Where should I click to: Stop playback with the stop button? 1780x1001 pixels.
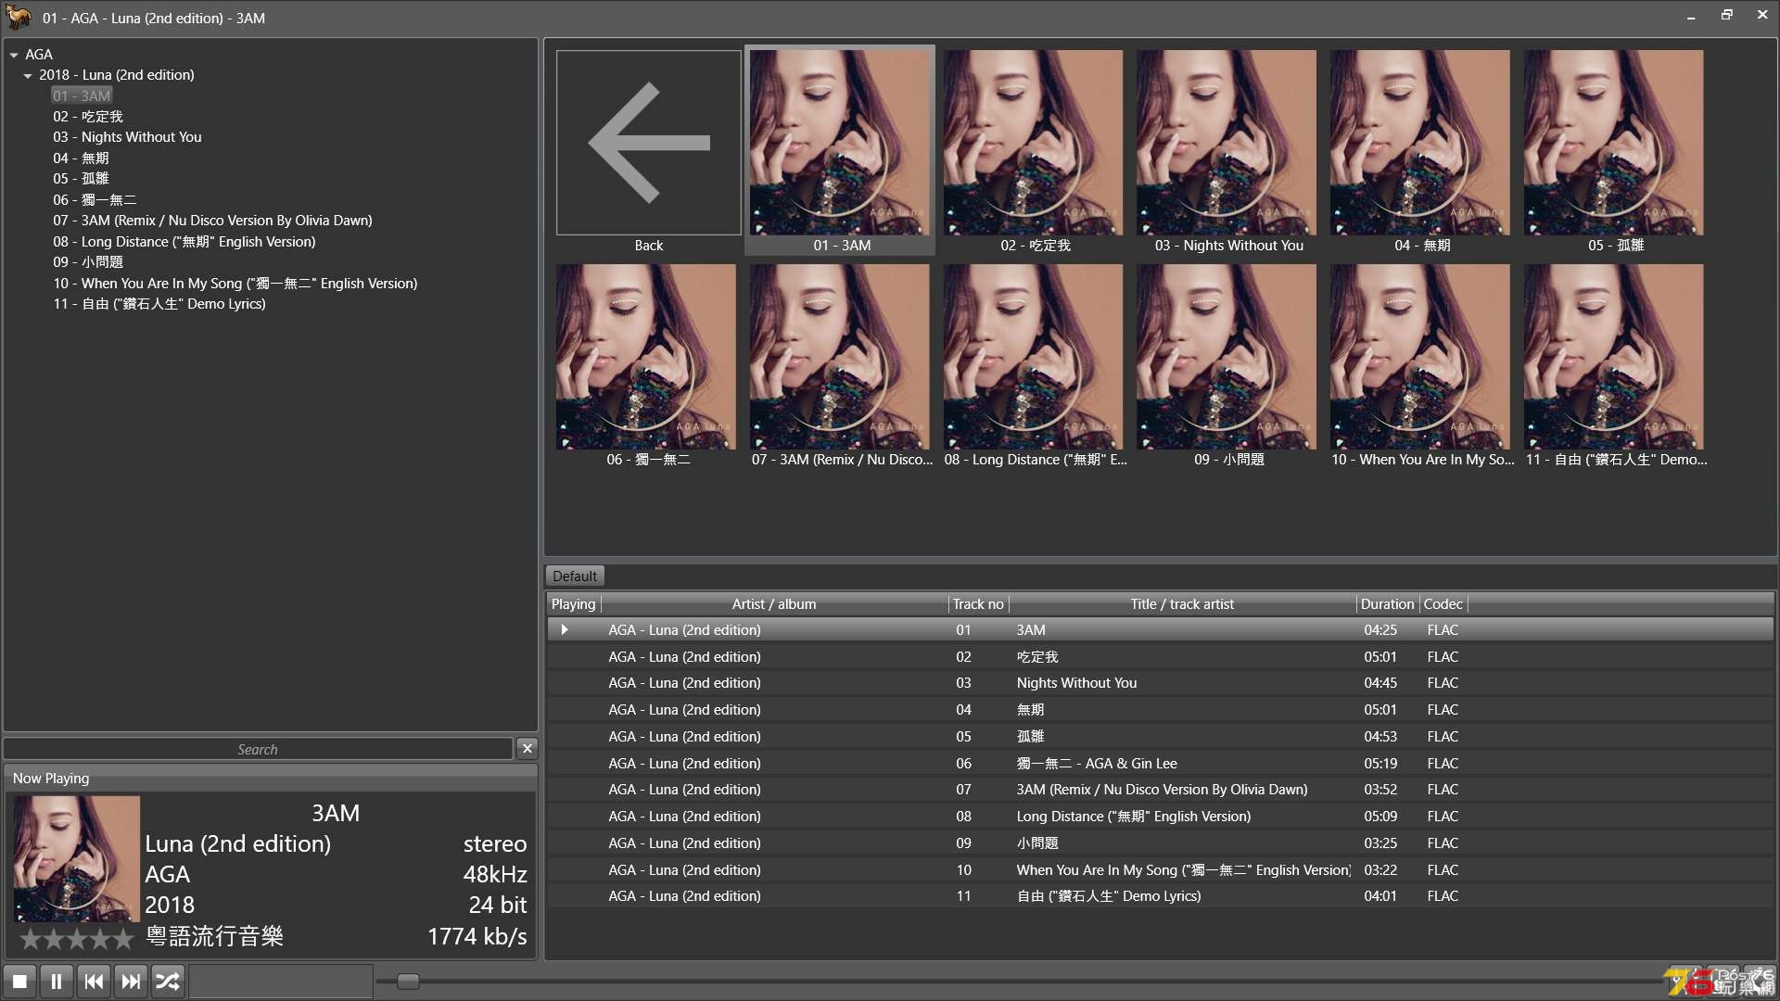point(19,981)
